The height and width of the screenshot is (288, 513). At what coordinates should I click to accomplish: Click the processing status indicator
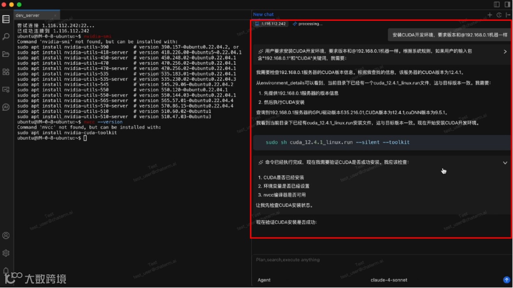tap(307, 24)
